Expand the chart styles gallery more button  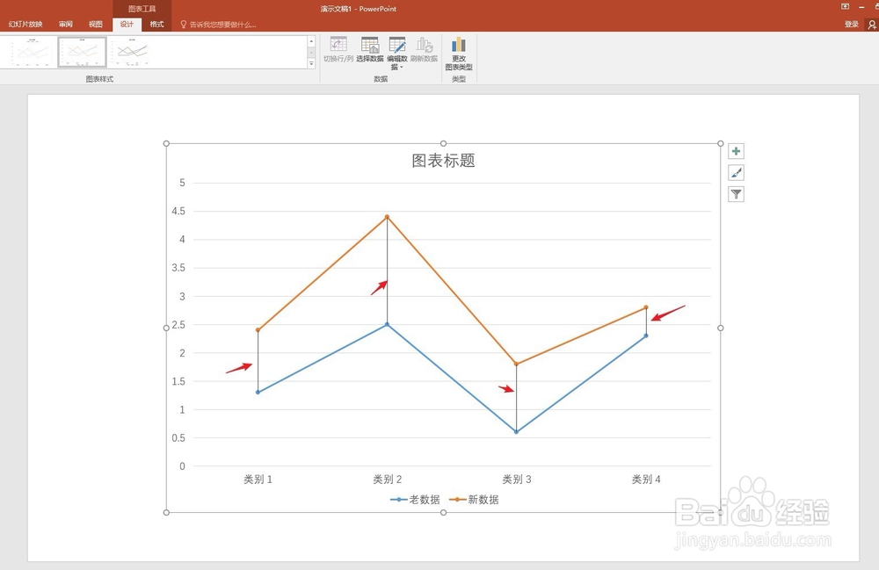pyautogui.click(x=311, y=63)
